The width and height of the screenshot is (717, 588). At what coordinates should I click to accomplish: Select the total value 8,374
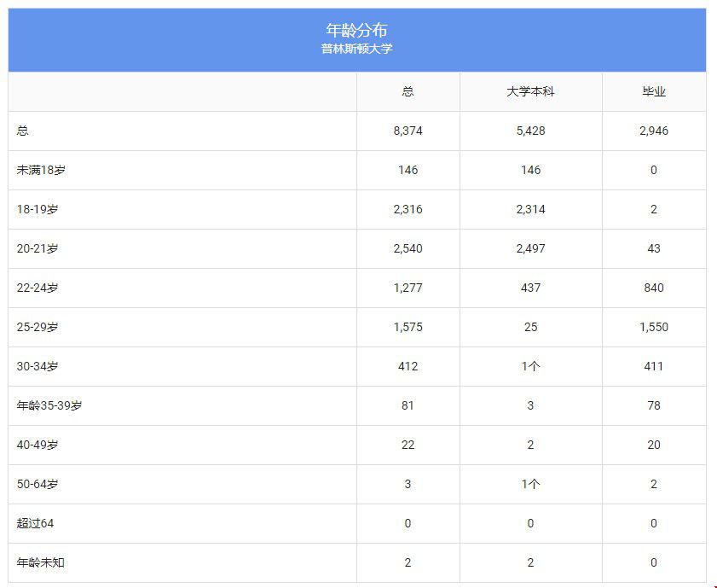[408, 131]
